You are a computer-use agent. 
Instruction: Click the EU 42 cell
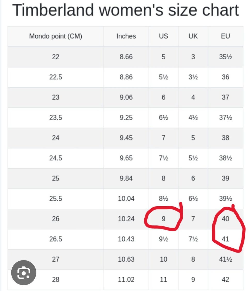click(226, 279)
